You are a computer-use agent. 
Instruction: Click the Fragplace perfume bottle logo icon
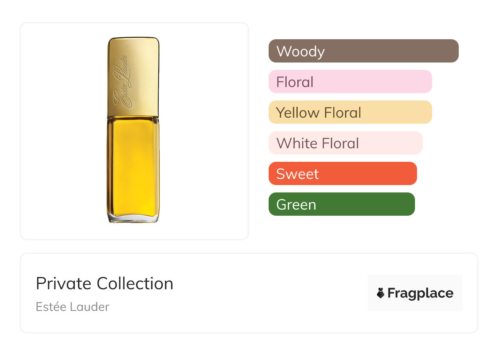[381, 293]
